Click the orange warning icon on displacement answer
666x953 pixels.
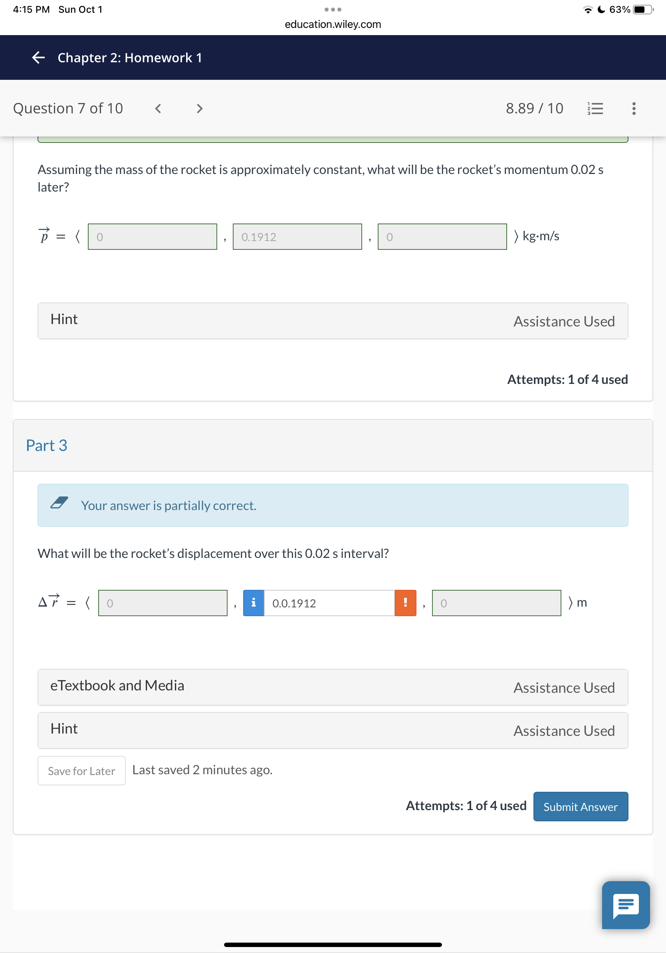coord(405,603)
